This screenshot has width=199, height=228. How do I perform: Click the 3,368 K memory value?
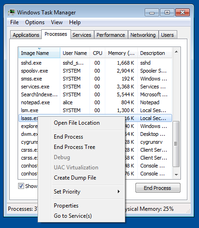[125, 87]
